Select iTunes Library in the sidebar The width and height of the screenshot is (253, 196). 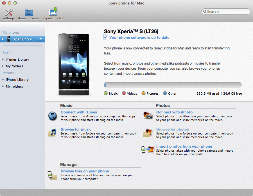[x=17, y=60]
